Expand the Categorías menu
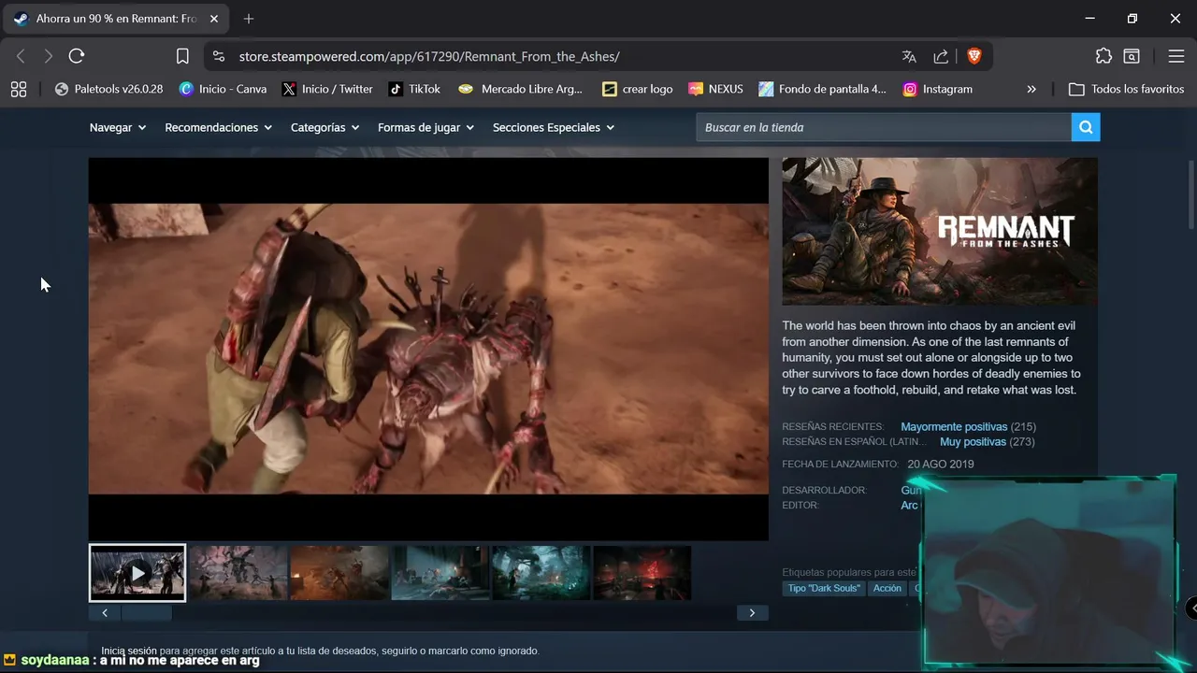The height and width of the screenshot is (673, 1197). click(x=324, y=127)
